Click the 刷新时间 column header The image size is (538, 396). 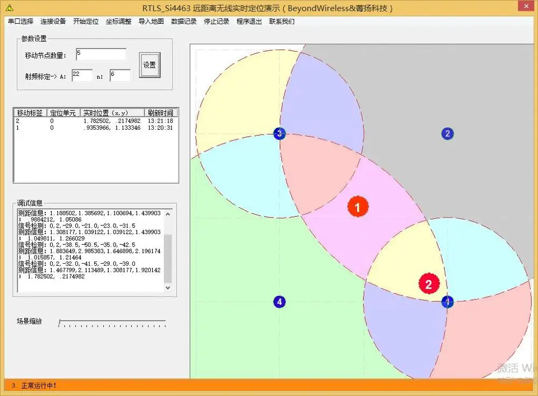click(161, 112)
